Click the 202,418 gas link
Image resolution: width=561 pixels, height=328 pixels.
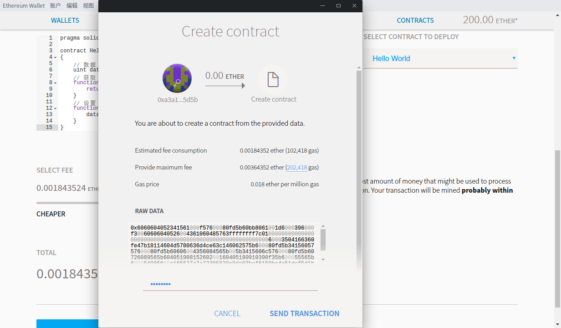point(297,168)
